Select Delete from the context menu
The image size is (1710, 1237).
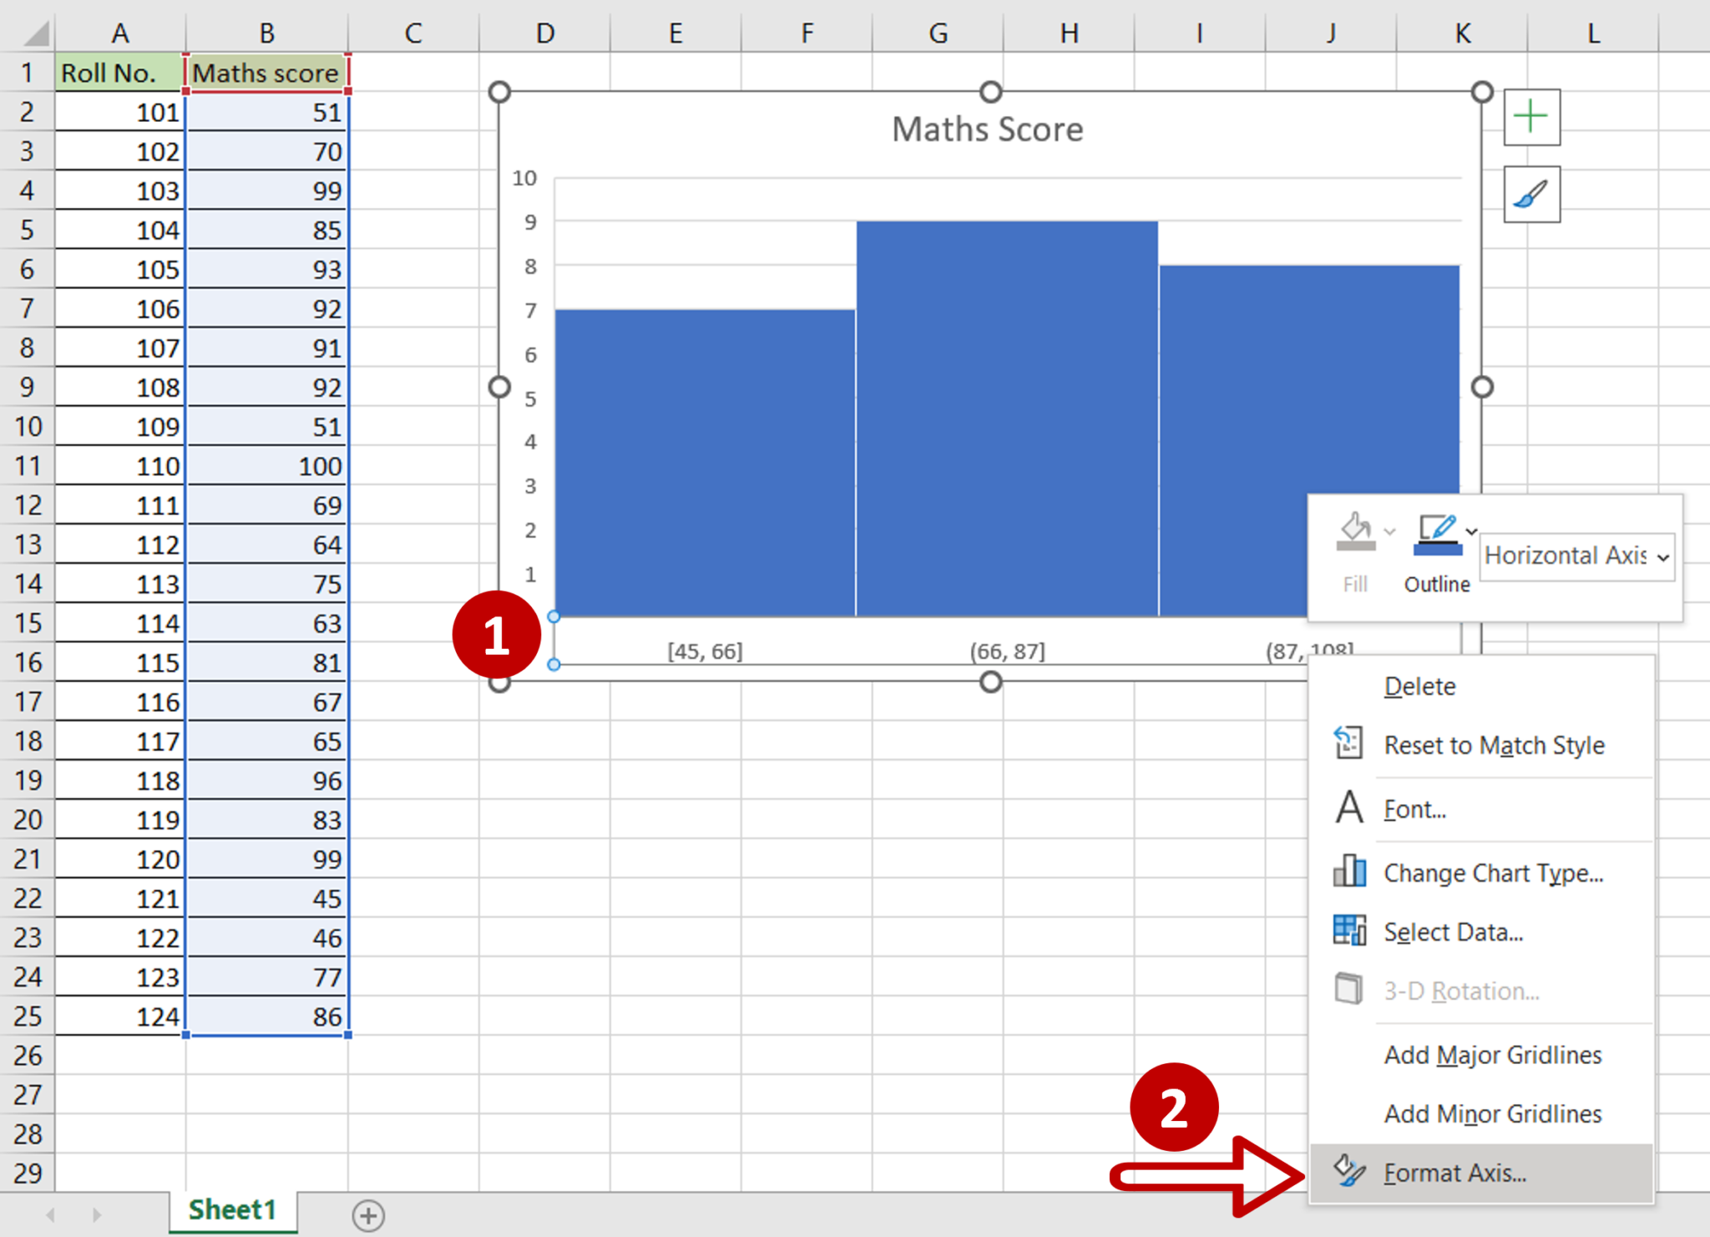1419,685
